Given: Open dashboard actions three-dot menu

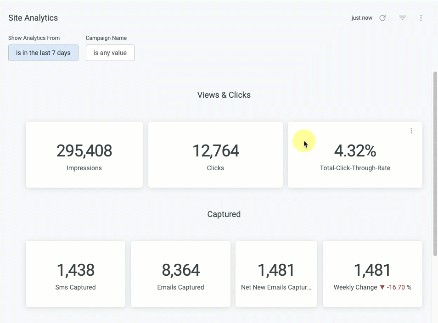Looking at the screenshot, I should (421, 18).
